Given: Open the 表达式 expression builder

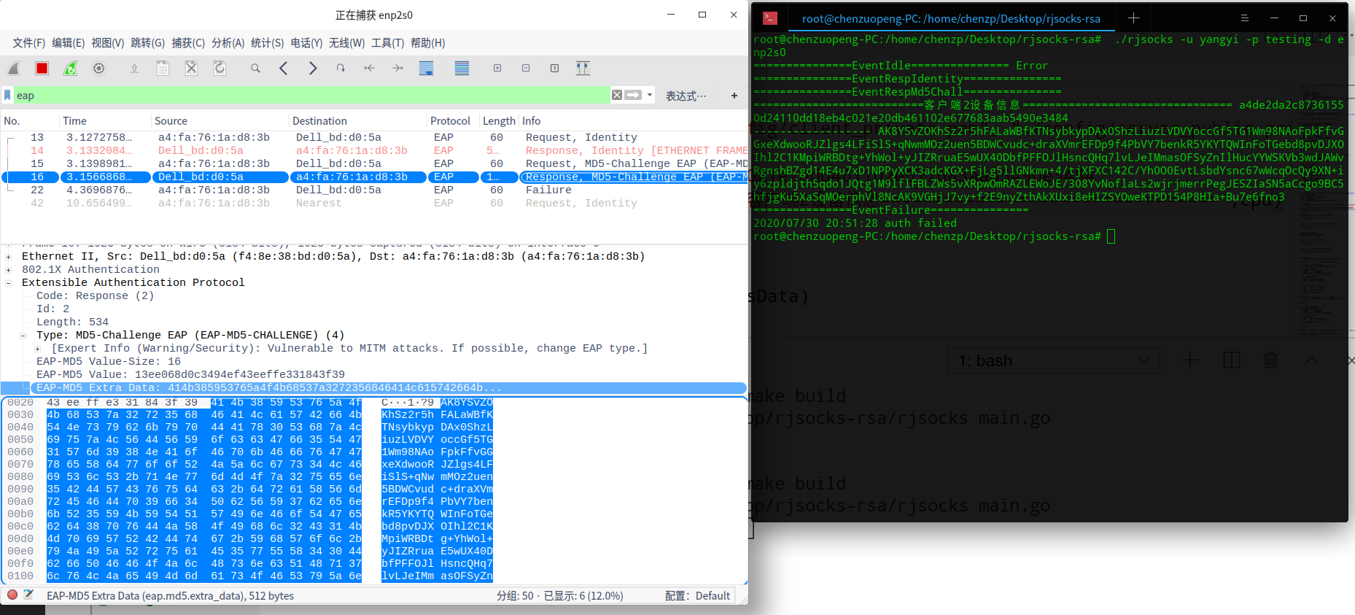Looking at the screenshot, I should click(686, 96).
